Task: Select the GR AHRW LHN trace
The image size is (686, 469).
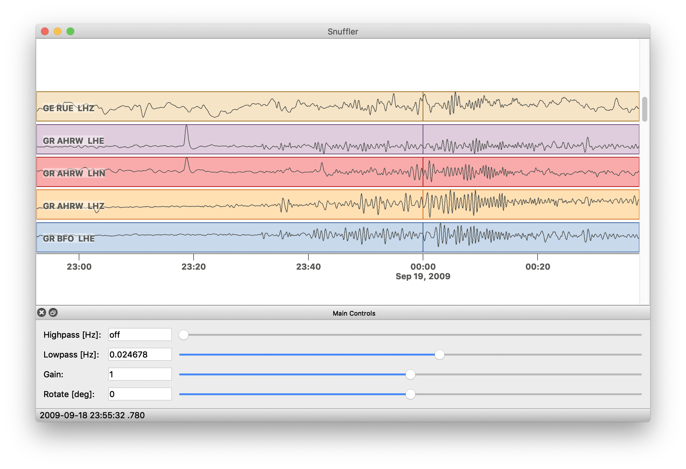Action: point(338,172)
